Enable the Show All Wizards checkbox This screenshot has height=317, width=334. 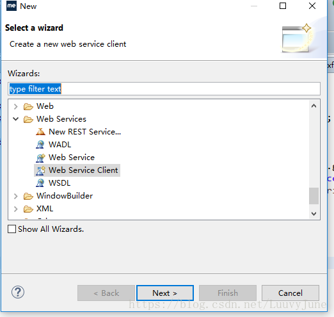(x=12, y=229)
